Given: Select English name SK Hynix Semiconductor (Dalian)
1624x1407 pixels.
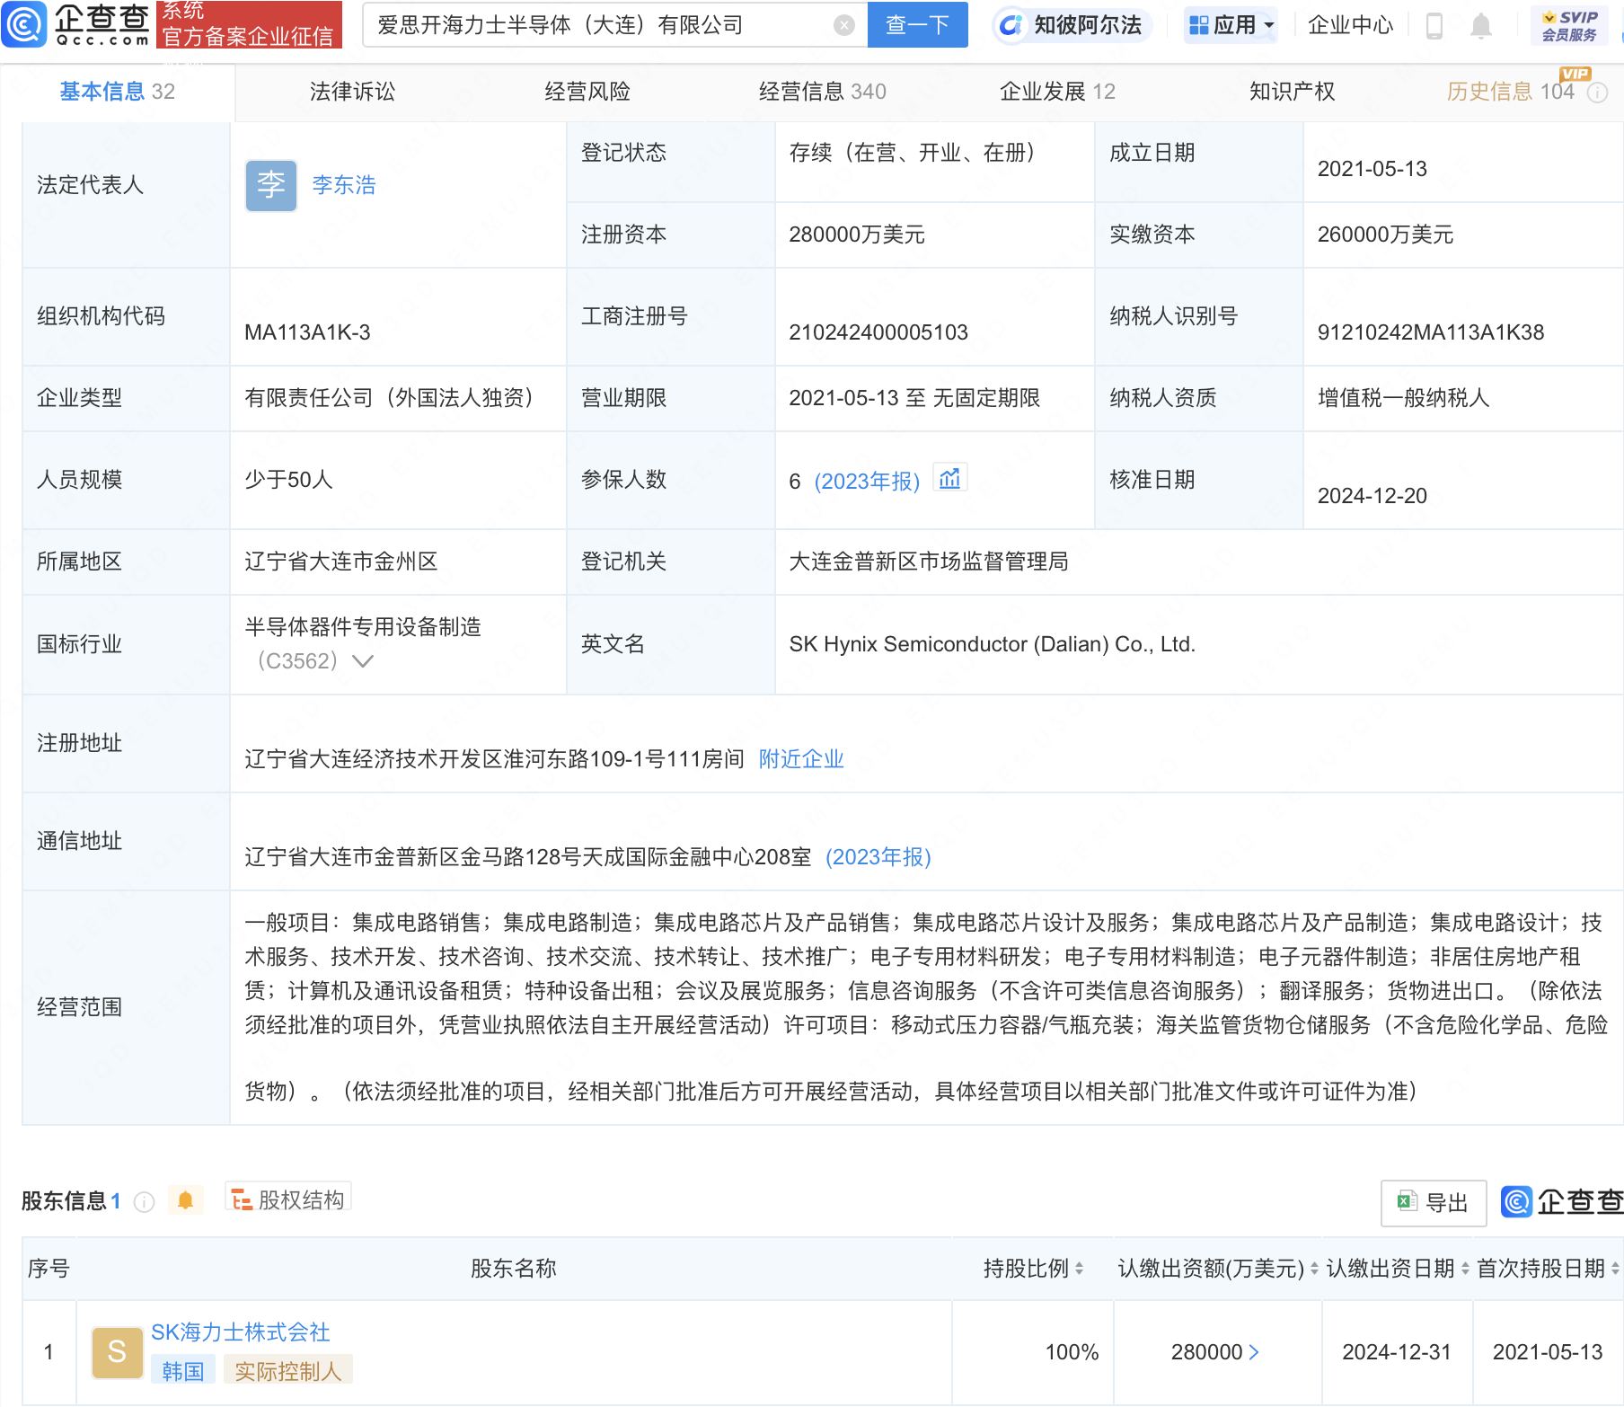Looking at the screenshot, I should point(992,644).
